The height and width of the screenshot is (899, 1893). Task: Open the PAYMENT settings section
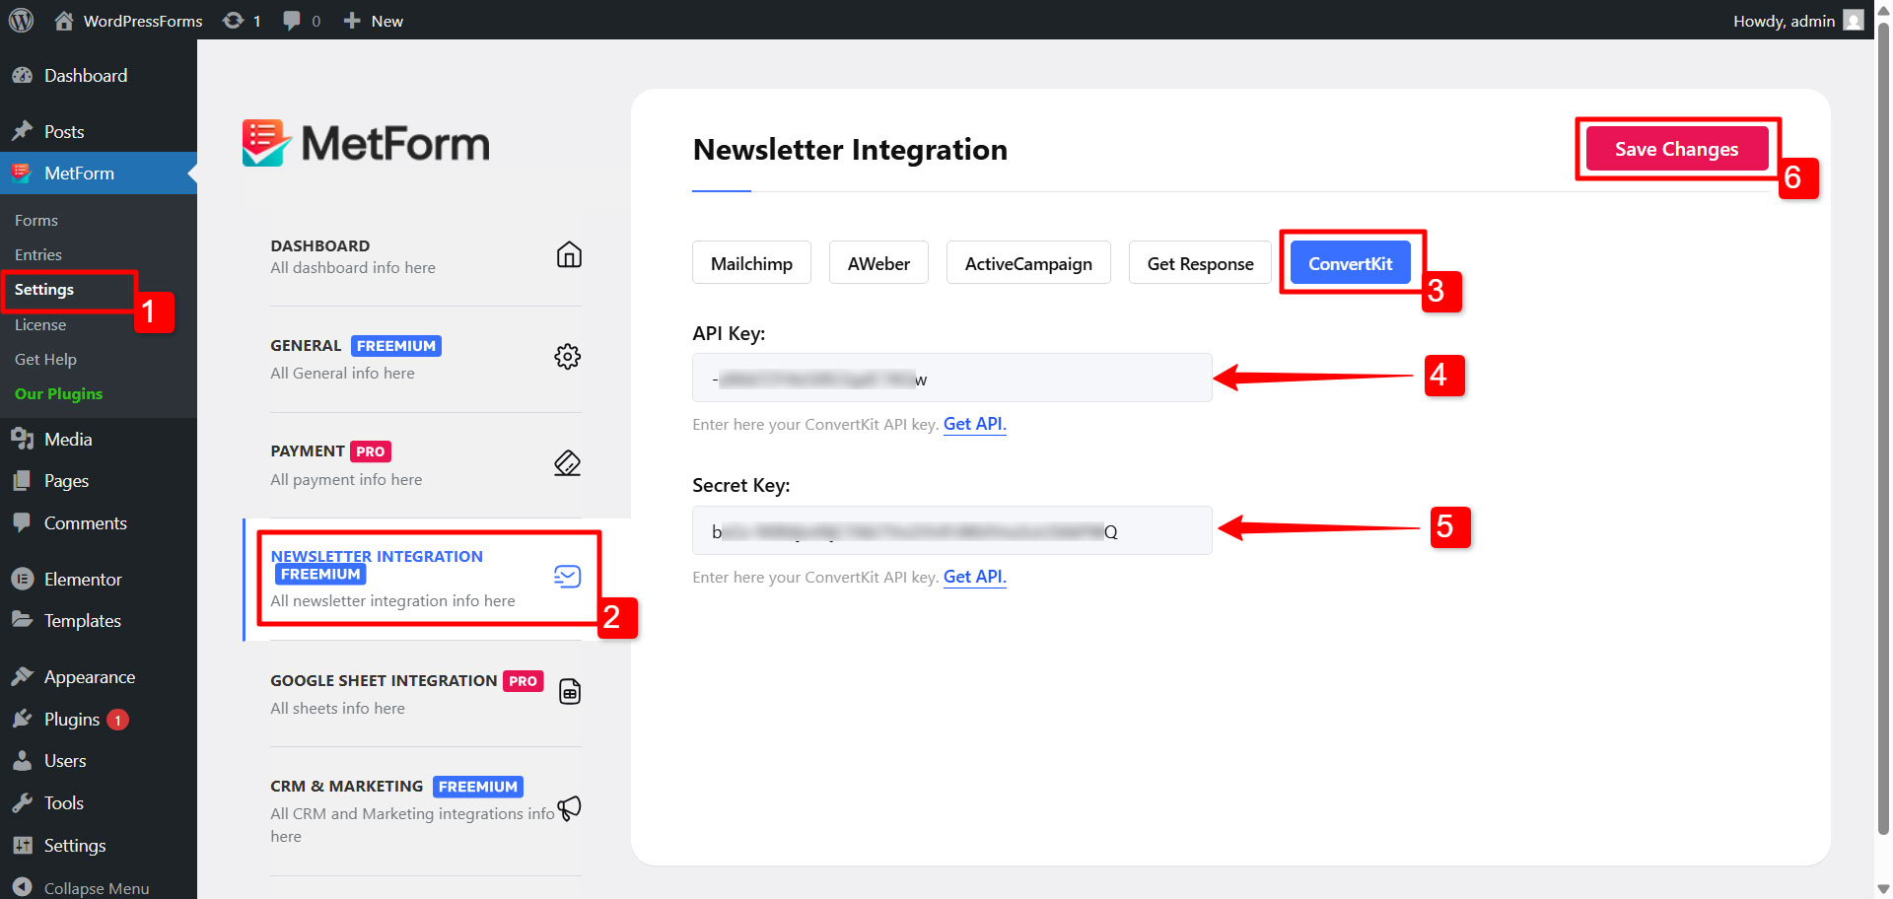click(x=426, y=464)
